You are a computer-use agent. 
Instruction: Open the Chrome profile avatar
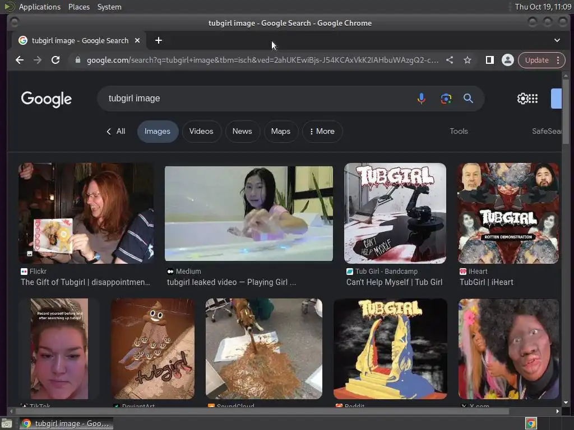coord(508,60)
